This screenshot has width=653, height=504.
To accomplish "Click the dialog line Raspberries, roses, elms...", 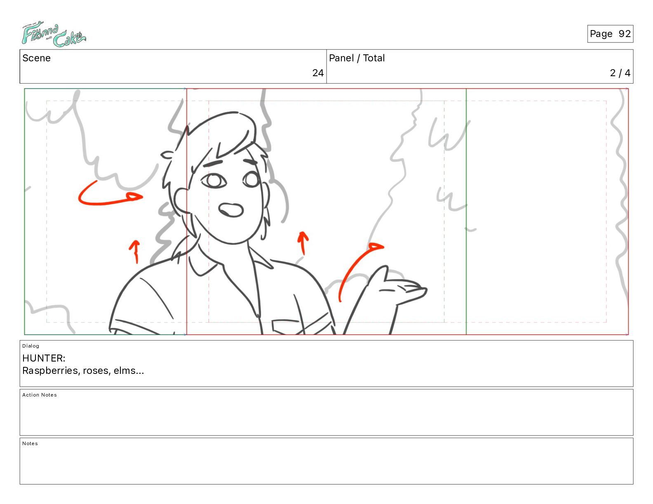I will point(83,371).
